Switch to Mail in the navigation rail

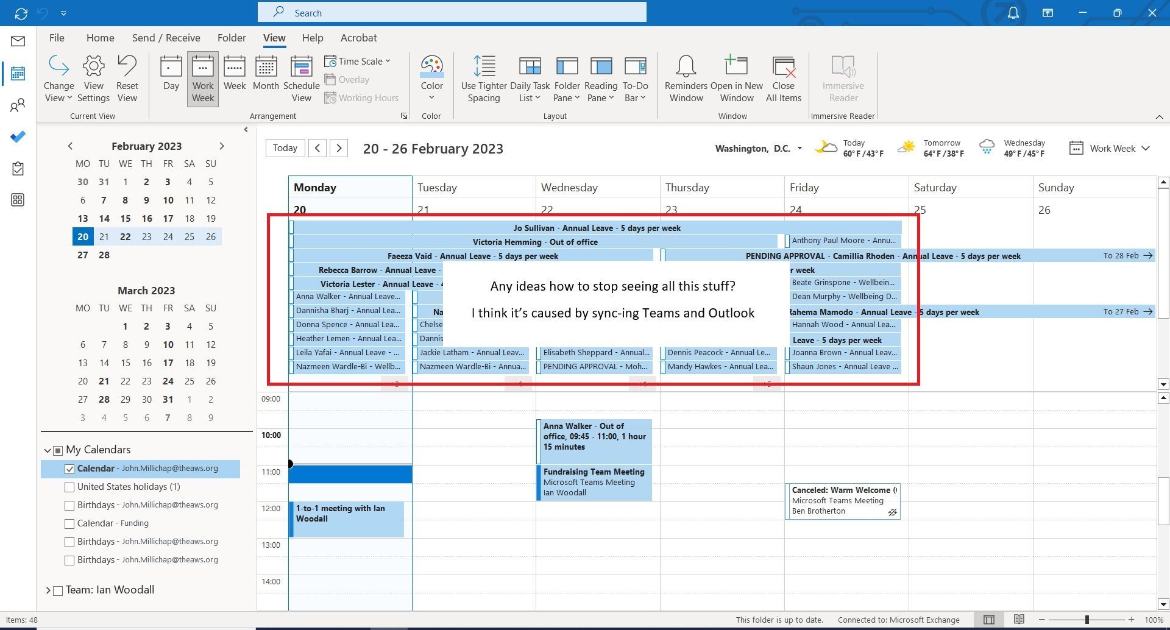18,41
